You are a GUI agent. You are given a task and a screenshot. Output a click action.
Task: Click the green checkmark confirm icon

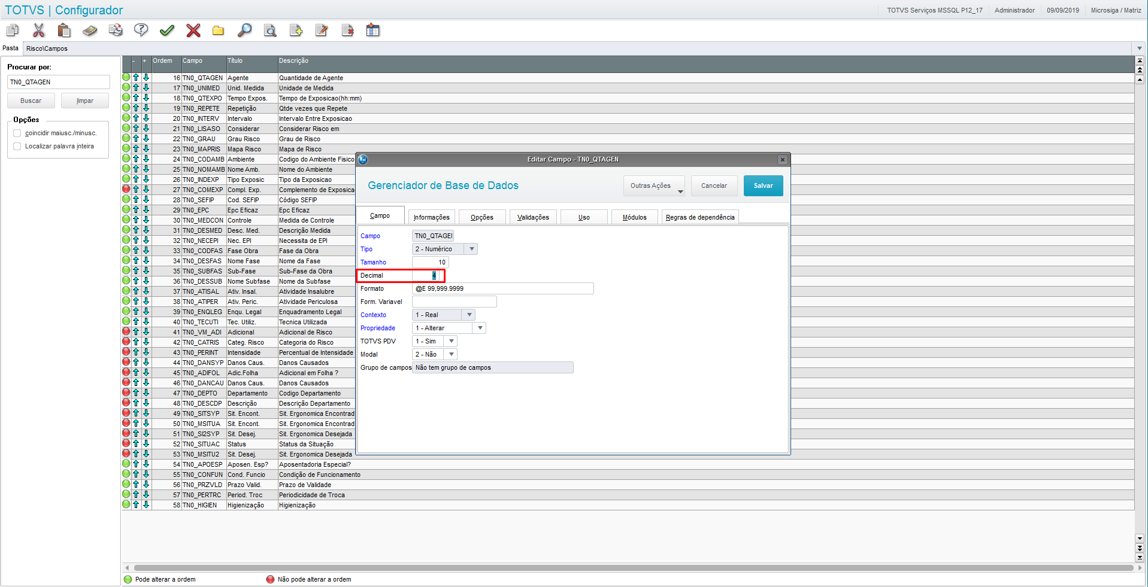point(167,30)
